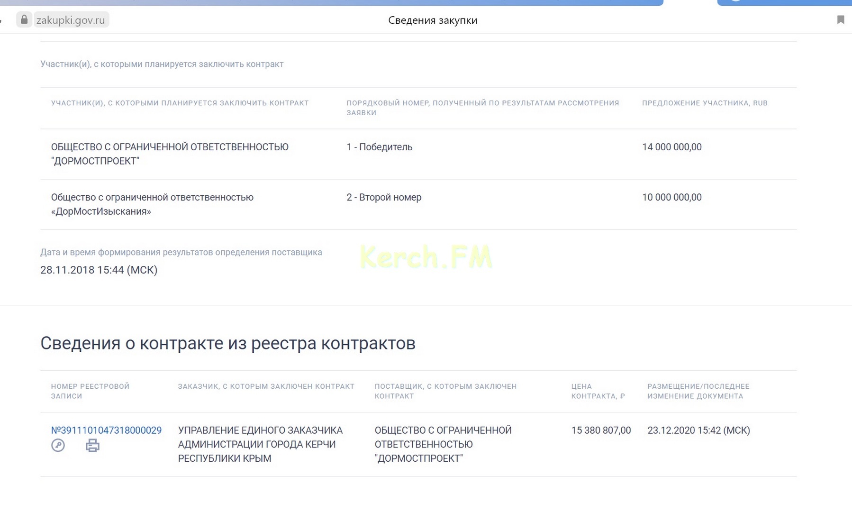Click the bookmark icon in the address bar

(x=841, y=19)
